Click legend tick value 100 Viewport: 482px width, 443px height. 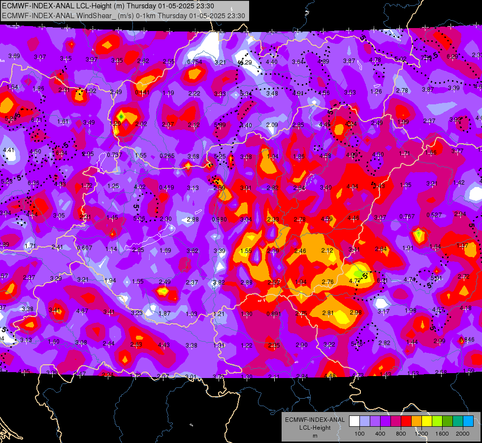click(x=359, y=434)
